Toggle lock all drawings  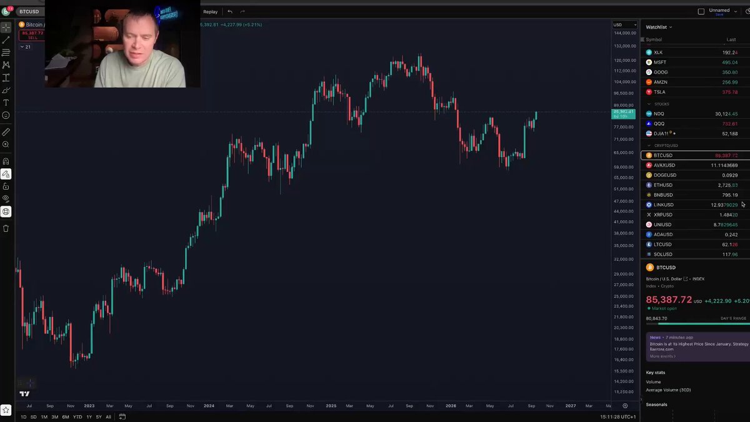coord(6,186)
